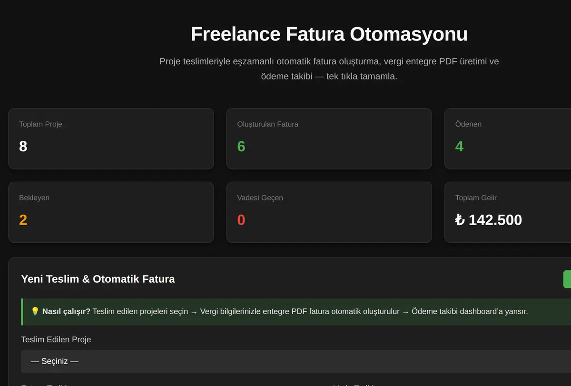
Task: Select the Bekleyen stat card
Action: (x=111, y=212)
